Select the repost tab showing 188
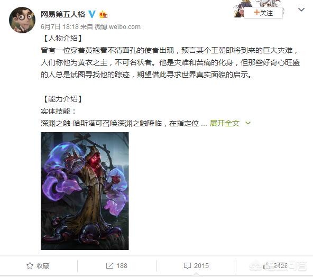The width and height of the screenshot is (313, 277). pyautogui.click(x=117, y=266)
